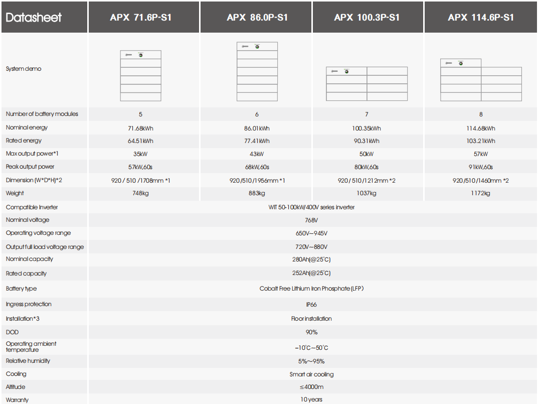Click the 77.41kWh rated energy value
Image resolution: width=539 pixels, height=404 pixels.
tap(257, 141)
